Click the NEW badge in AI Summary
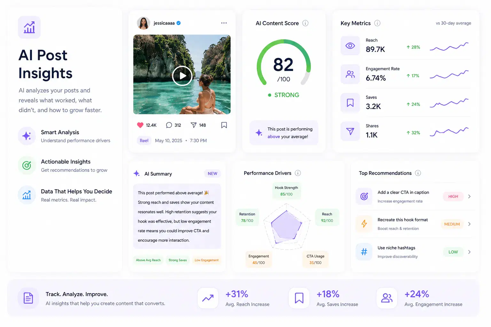The height and width of the screenshot is (327, 491). pos(213,174)
